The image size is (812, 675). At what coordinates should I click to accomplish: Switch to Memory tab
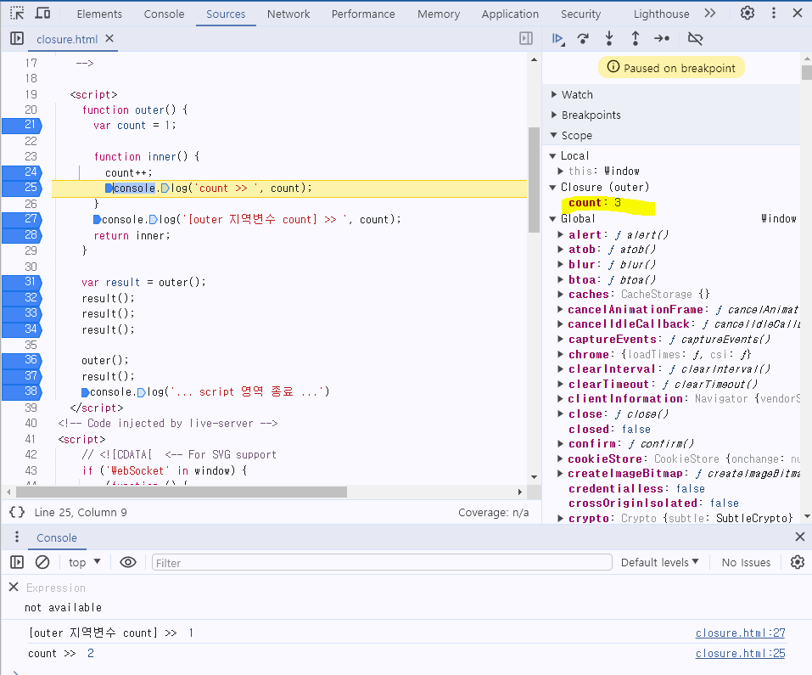[439, 14]
